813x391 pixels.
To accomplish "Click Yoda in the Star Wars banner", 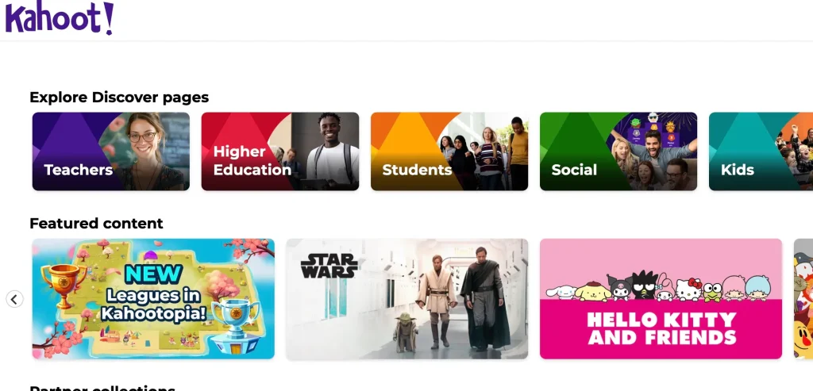I will point(405,332).
